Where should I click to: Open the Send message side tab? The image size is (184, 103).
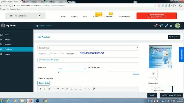pos(181,55)
